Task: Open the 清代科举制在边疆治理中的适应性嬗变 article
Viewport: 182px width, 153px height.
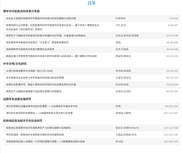Action: [x=42, y=106]
